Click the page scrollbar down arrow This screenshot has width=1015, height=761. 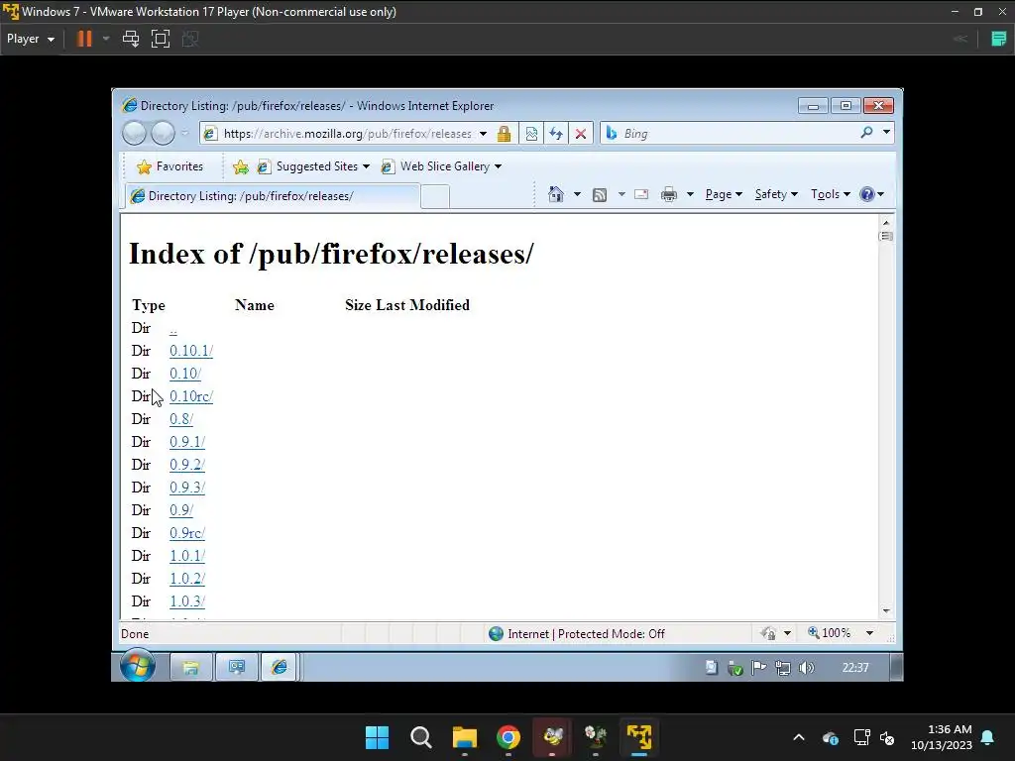[x=886, y=610]
